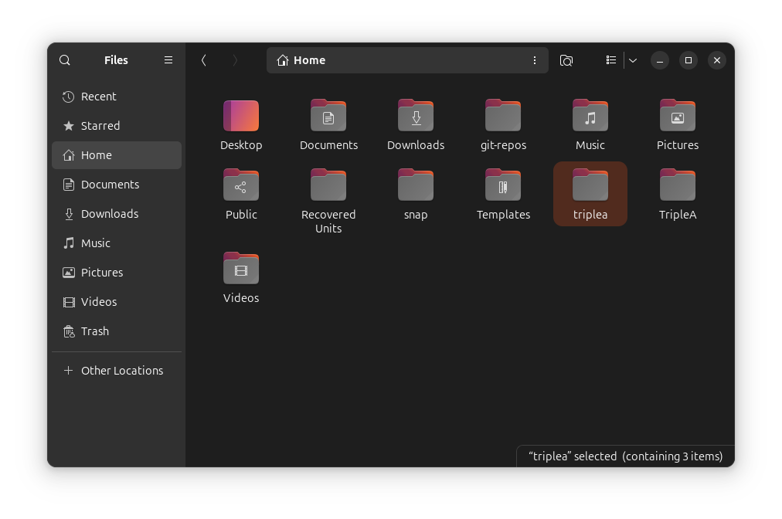Click the "snap" folder name label
Image resolution: width=782 pixels, height=519 pixels.
click(416, 215)
